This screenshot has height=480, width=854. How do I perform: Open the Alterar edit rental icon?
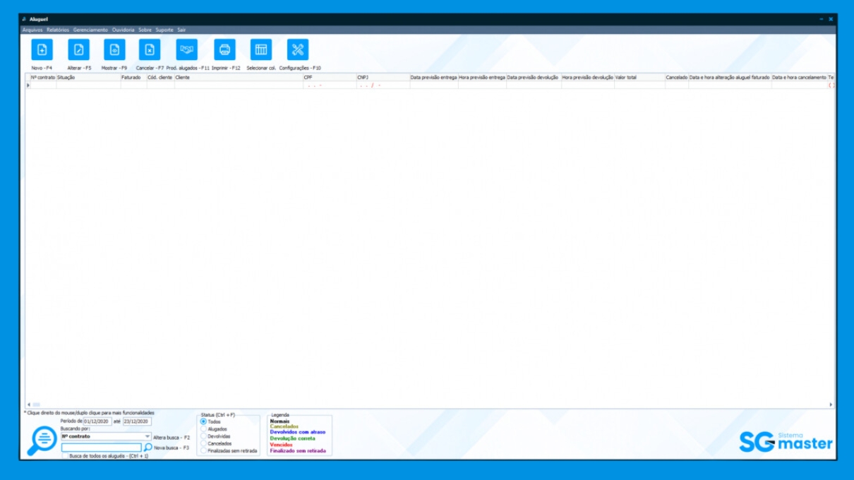click(78, 49)
